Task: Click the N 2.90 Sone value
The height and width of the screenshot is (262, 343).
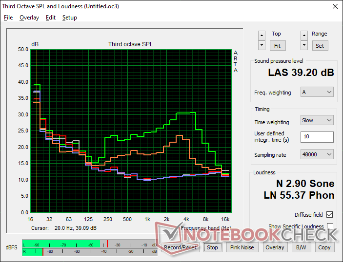Action: click(305, 184)
